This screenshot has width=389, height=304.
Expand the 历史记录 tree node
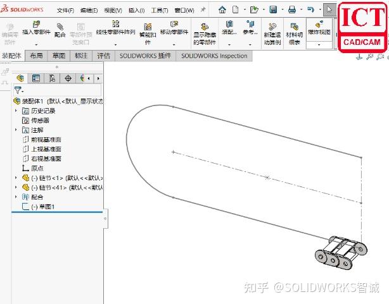point(16,111)
